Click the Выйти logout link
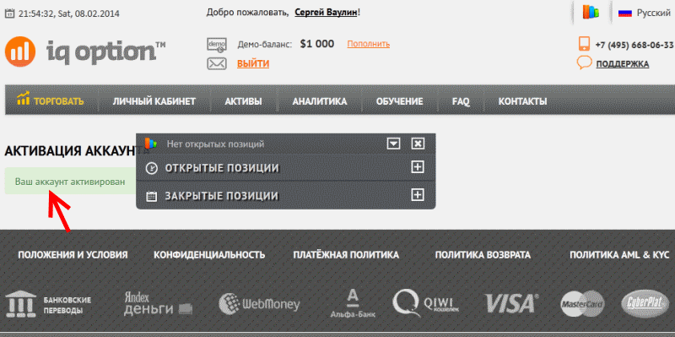This screenshot has height=337, width=675. (x=253, y=64)
